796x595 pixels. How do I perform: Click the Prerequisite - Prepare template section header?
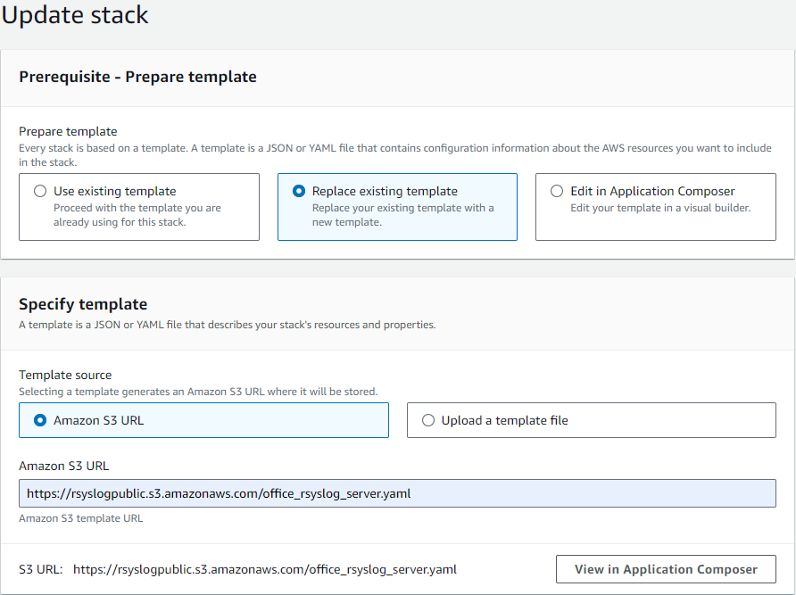[x=137, y=77]
